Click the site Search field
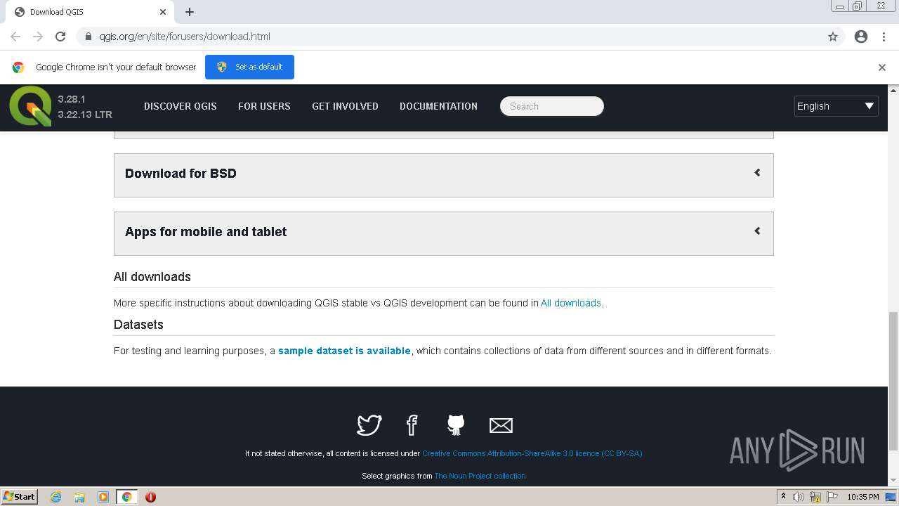This screenshot has width=899, height=506. 552,106
